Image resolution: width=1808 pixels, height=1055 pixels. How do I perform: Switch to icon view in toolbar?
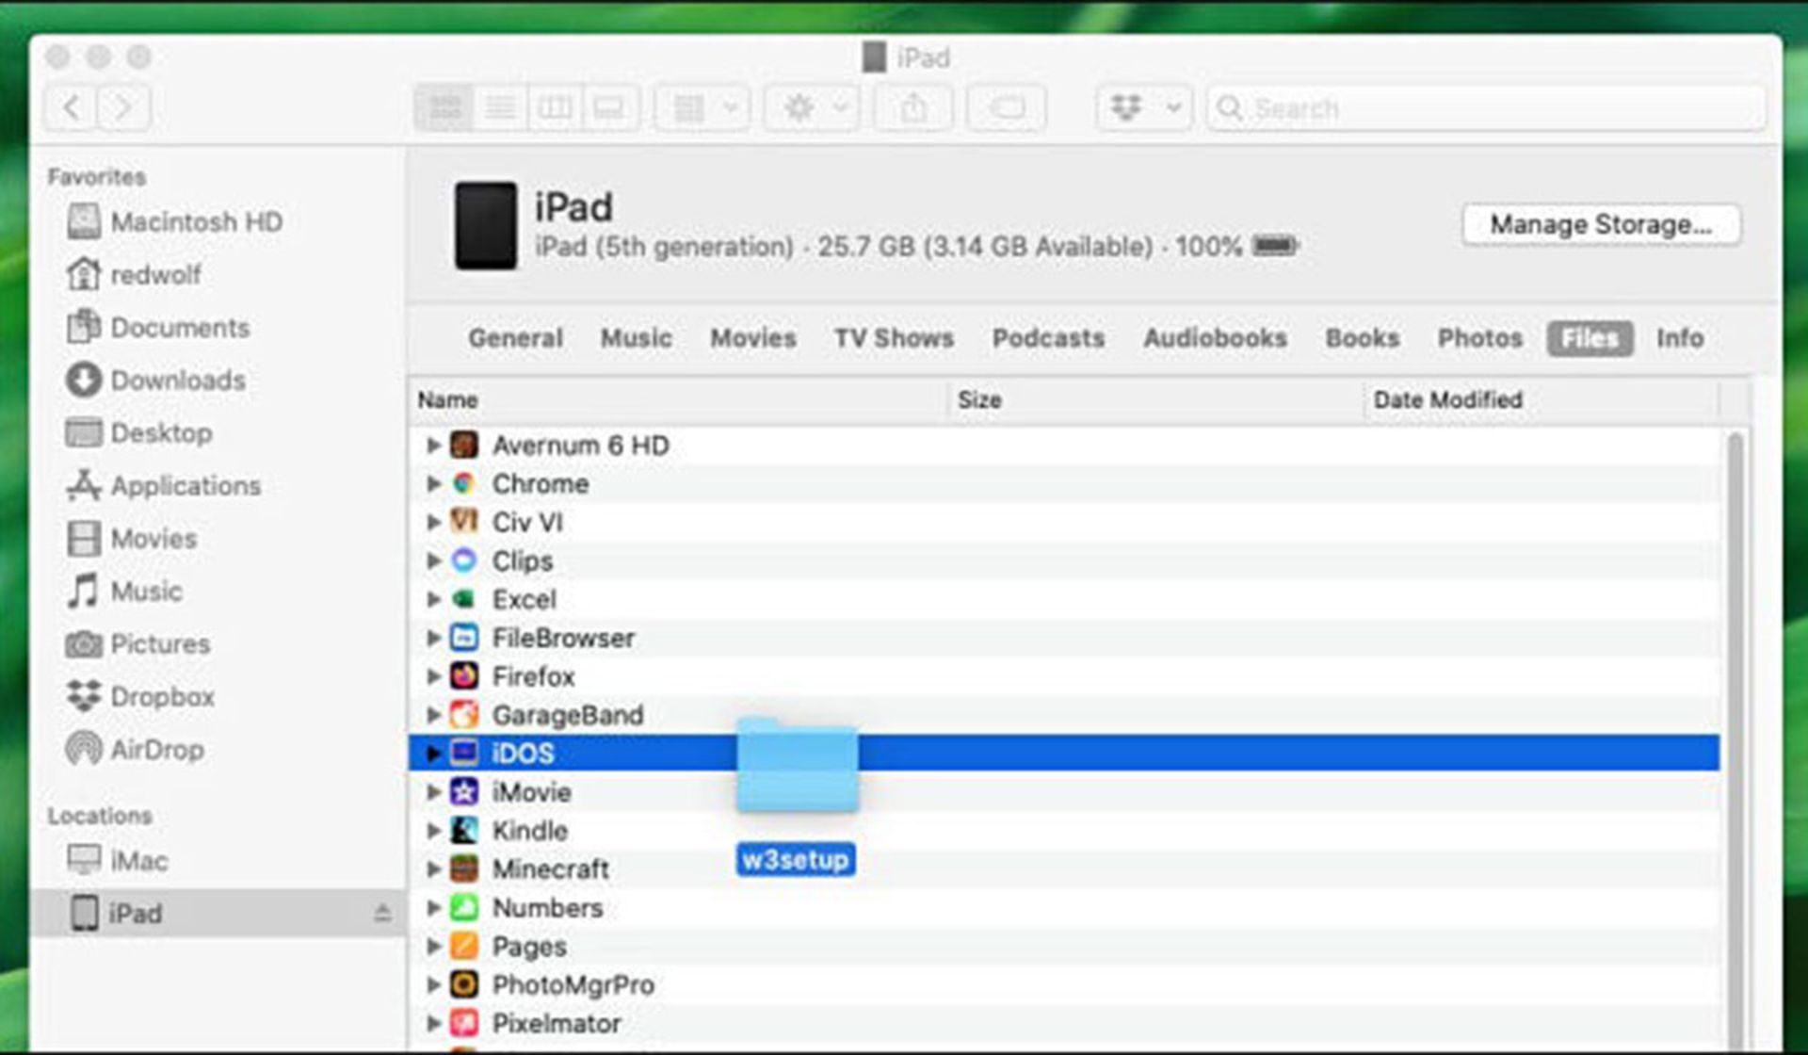445,108
